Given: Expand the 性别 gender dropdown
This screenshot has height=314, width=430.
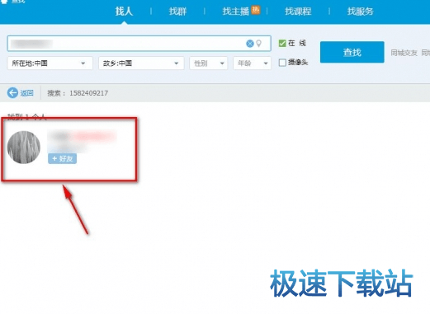Looking at the screenshot, I should point(208,63).
